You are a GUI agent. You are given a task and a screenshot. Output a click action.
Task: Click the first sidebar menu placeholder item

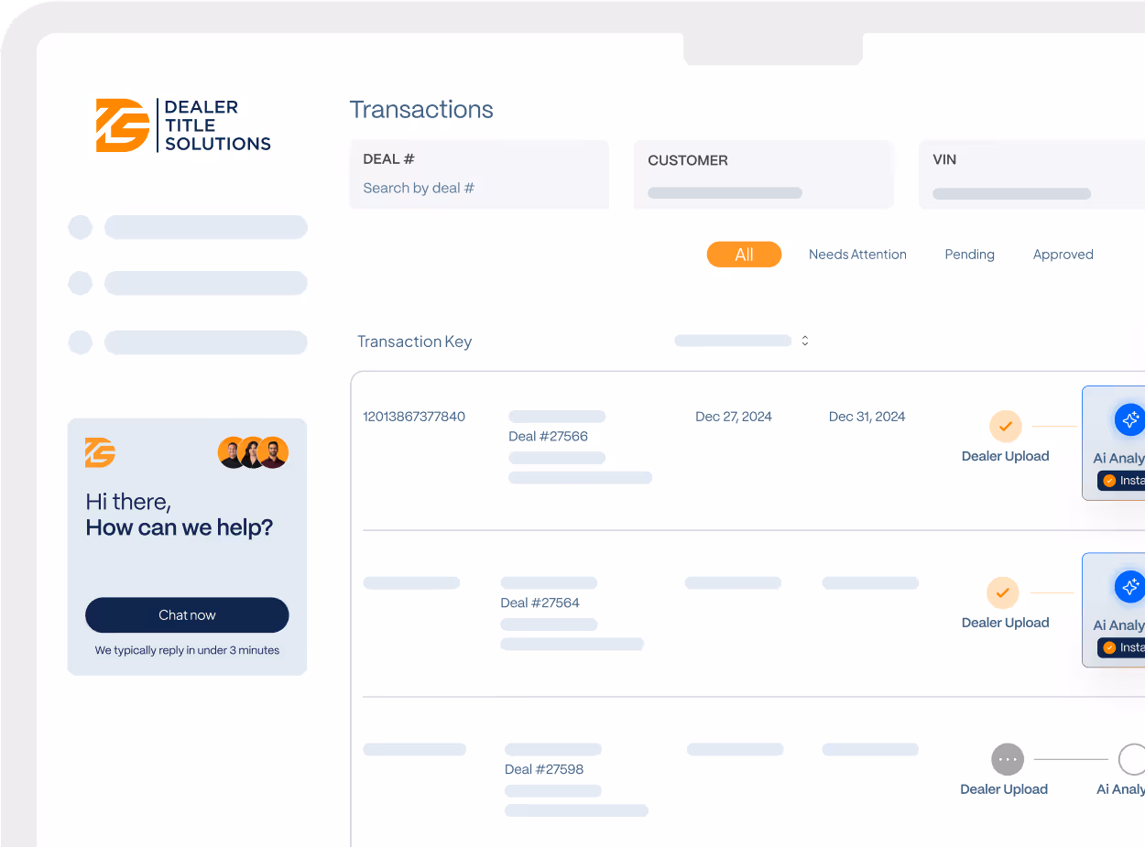pyautogui.click(x=188, y=227)
